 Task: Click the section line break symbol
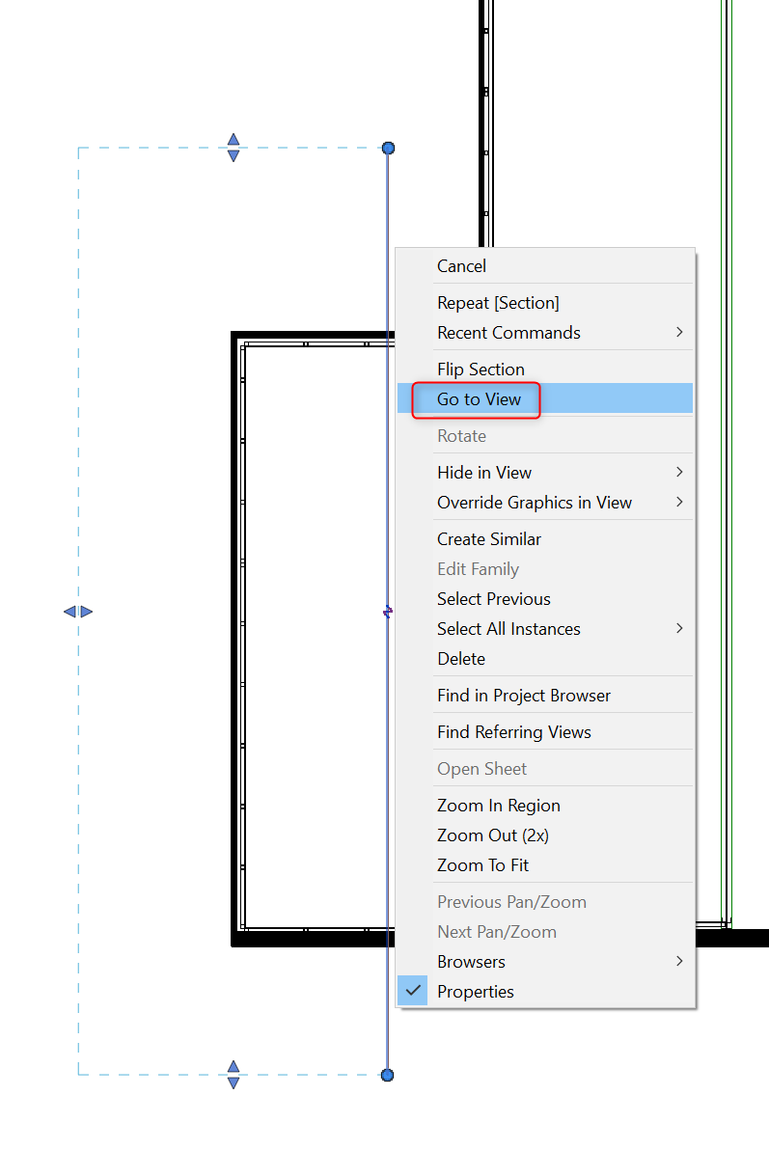pyautogui.click(x=388, y=611)
